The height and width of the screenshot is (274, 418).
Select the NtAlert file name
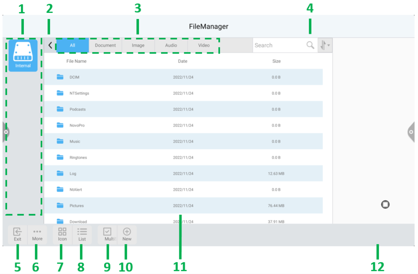tap(76, 190)
